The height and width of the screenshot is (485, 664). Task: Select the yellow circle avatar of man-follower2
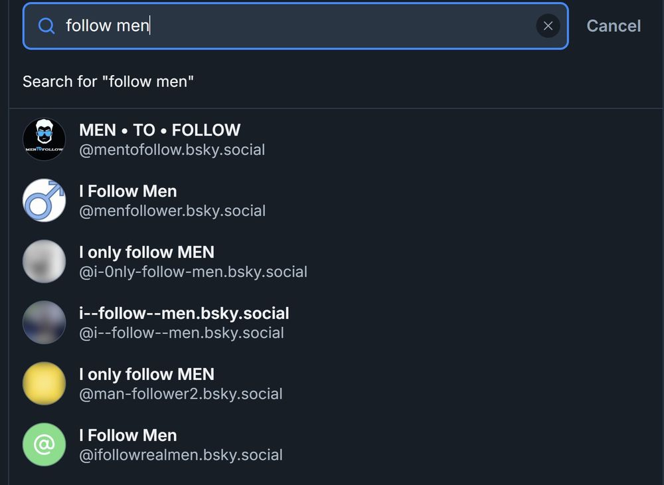tap(44, 383)
